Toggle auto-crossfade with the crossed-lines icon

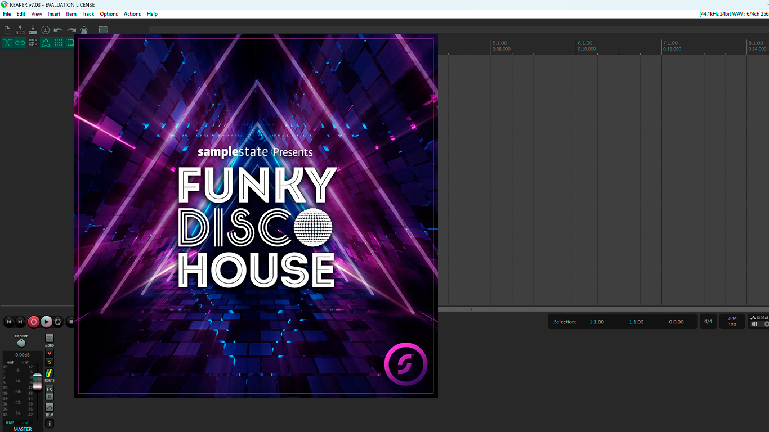point(7,43)
